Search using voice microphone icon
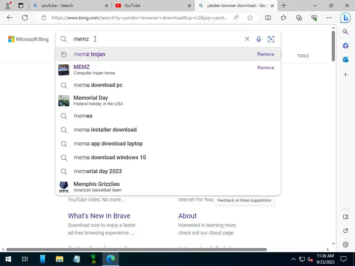Image resolution: width=355 pixels, height=266 pixels. (259, 39)
